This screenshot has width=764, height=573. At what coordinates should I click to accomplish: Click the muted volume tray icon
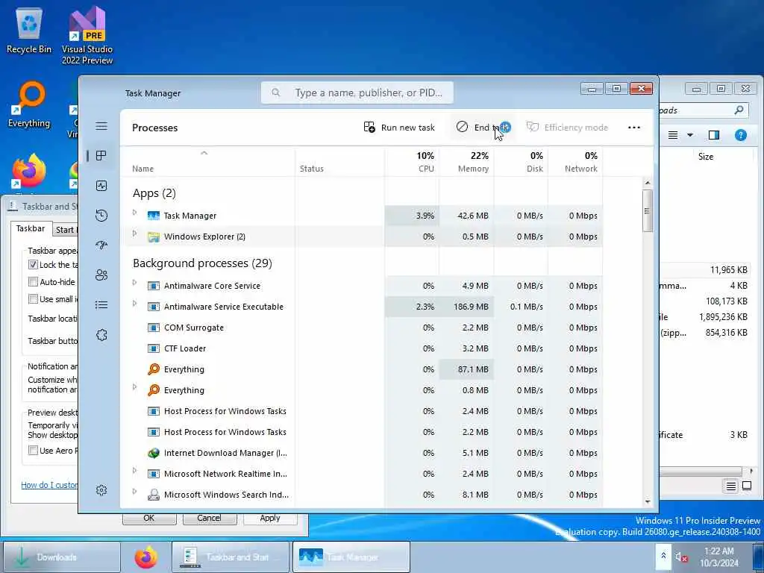681,557
